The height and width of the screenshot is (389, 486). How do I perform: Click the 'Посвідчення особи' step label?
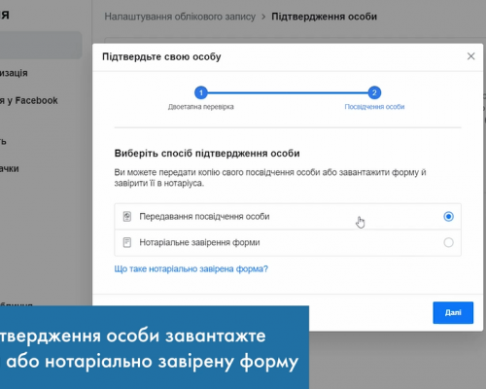(374, 107)
